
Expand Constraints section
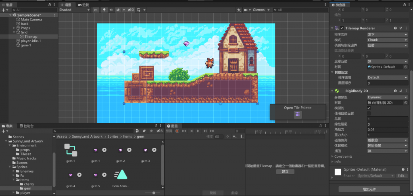coord(332,156)
